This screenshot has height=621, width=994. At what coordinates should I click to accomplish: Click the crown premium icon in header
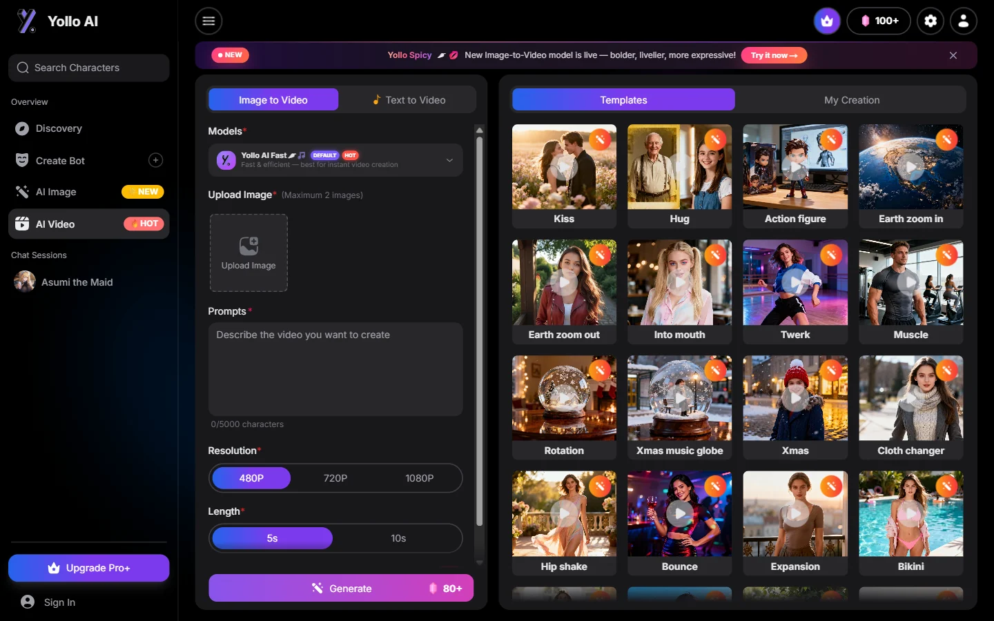point(827,21)
